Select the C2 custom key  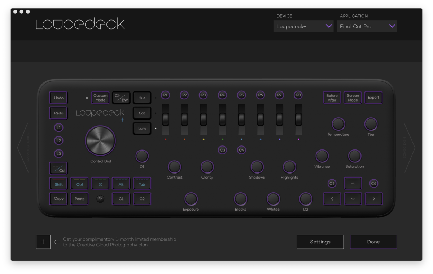click(x=142, y=199)
